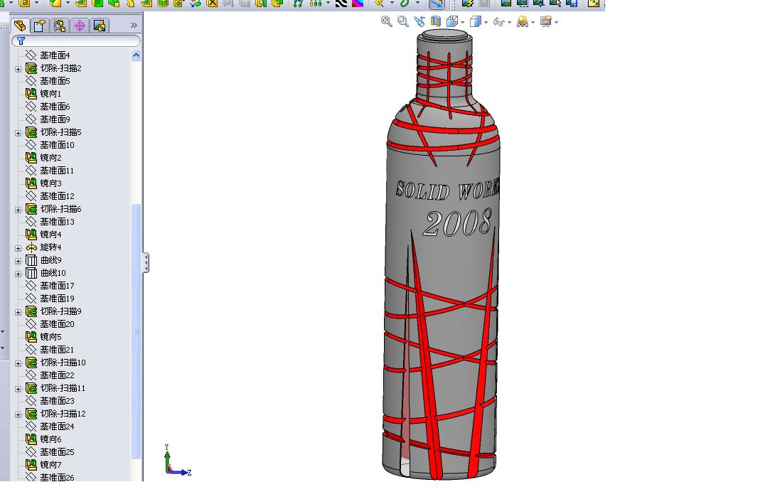This screenshot has height=504, width=775.
Task: Expand the 切除-扫描10 feature node
Action: coord(18,363)
